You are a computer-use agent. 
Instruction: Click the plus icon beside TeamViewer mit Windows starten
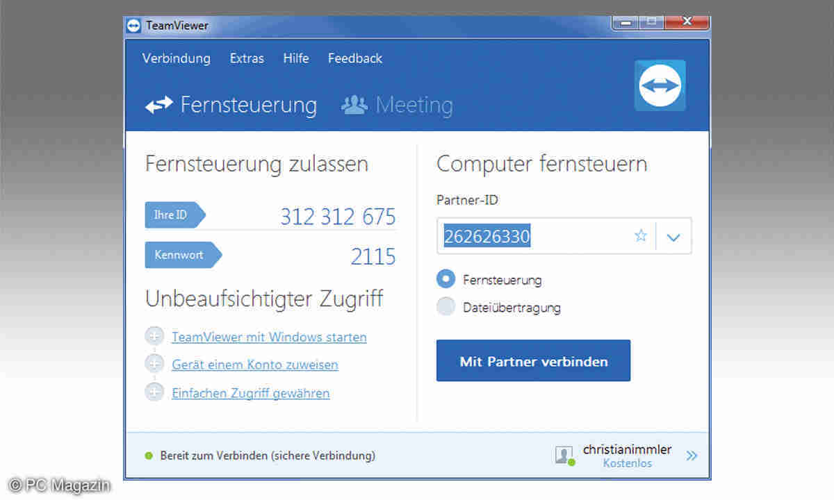154,337
